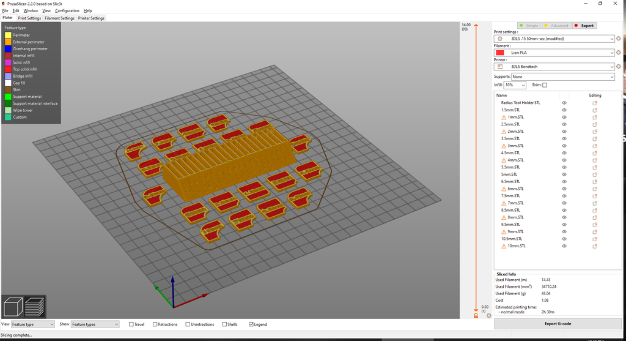Viewport: 626px width, 341px height.
Task: Open the View Feature type dropdown
Action: 33,324
